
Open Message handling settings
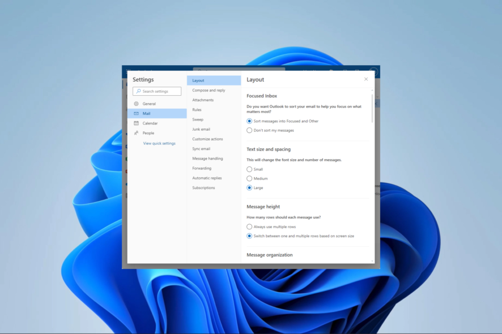coord(214,159)
